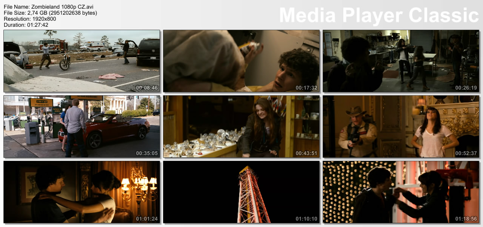
Task: Click the thumbnail of girl in souvenir shop
Action: [x=241, y=126]
